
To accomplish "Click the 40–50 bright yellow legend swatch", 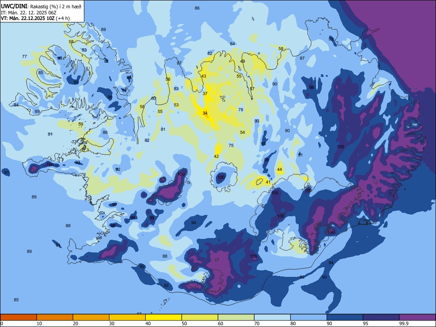I will click(163, 317).
